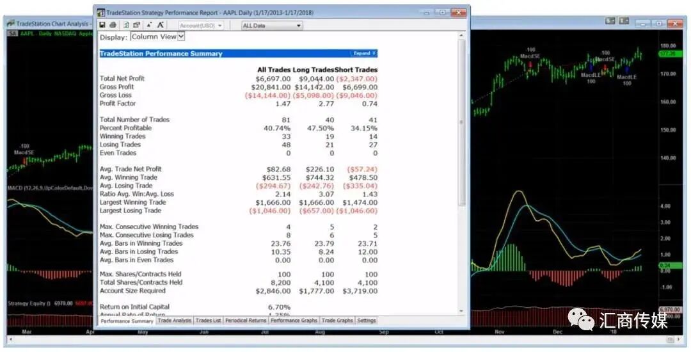
Task: Click the Max. Consecutive Losing Trades label
Action: (147, 235)
